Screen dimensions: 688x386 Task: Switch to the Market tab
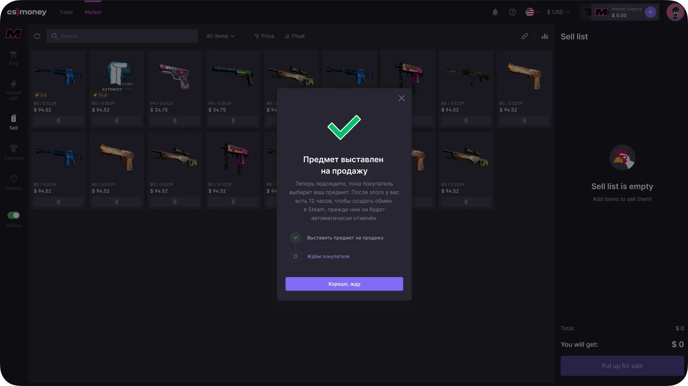point(93,12)
